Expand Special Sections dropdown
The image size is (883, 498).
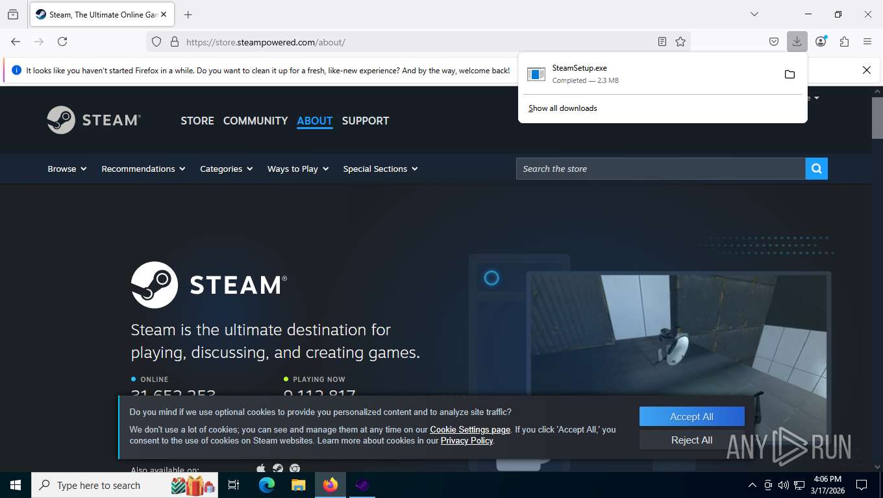tap(380, 169)
